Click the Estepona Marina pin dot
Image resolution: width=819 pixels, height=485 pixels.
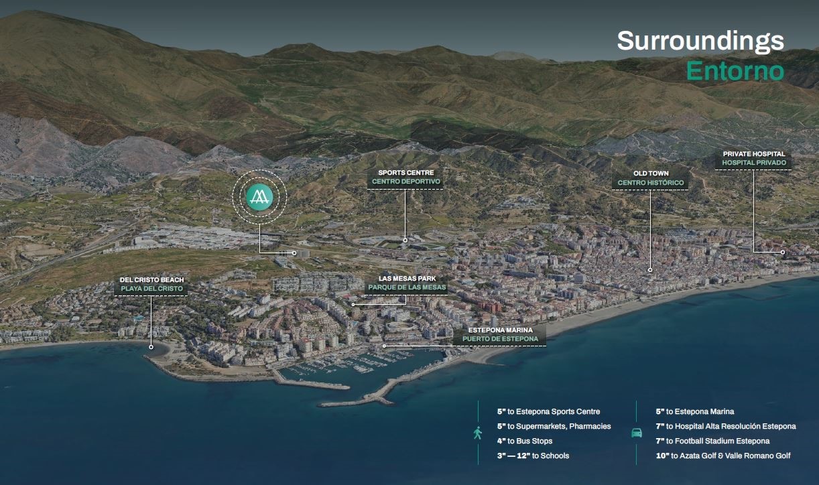tap(385, 346)
